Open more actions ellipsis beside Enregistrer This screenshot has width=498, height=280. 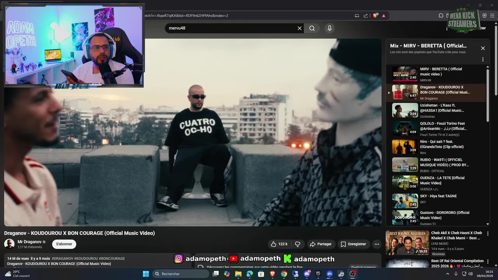point(377,244)
